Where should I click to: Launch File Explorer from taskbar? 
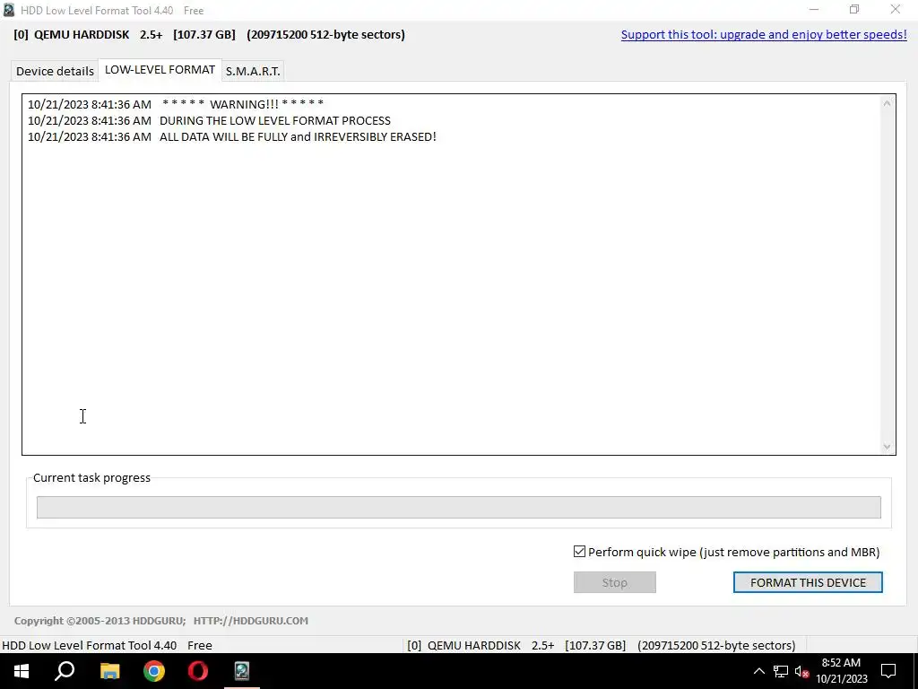109,671
